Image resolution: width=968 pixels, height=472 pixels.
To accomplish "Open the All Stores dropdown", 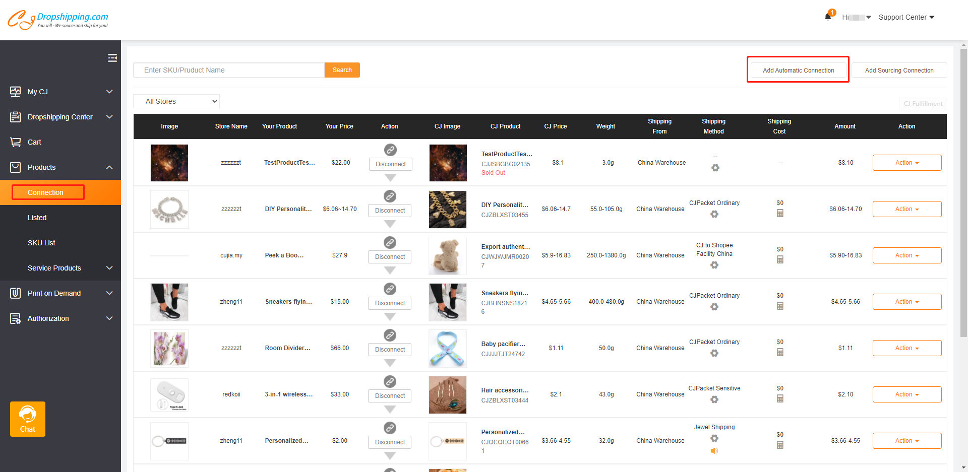I will [176, 101].
